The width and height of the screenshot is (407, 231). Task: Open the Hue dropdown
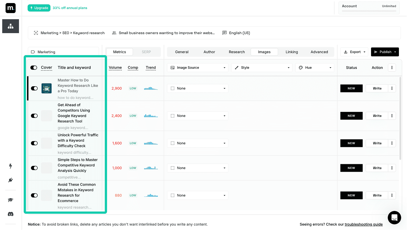314,67
